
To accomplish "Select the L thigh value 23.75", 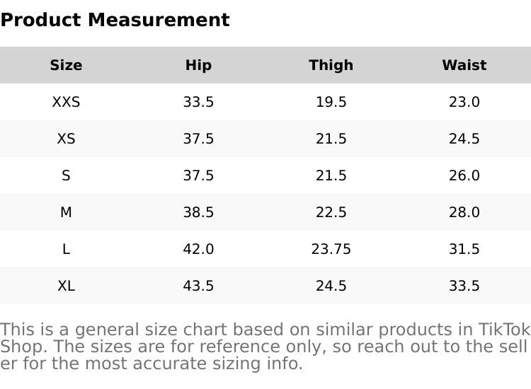I will point(331,249).
